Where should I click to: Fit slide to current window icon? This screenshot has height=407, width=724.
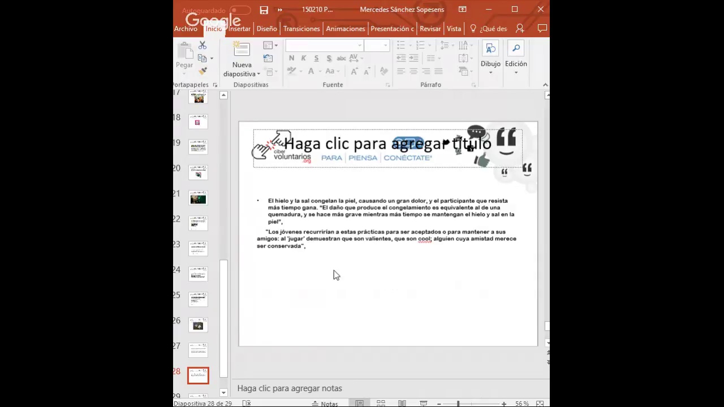(x=540, y=404)
